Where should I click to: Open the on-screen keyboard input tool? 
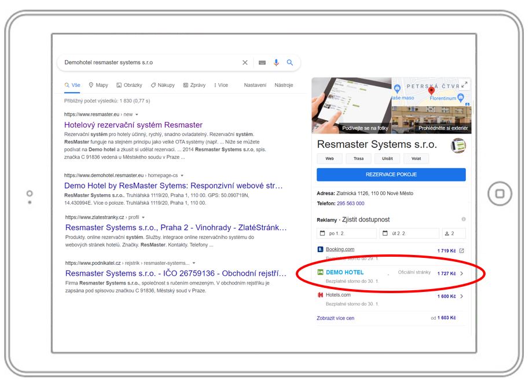pos(262,62)
